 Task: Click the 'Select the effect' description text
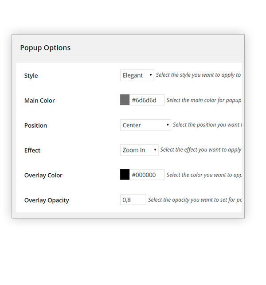pyautogui.click(x=200, y=150)
